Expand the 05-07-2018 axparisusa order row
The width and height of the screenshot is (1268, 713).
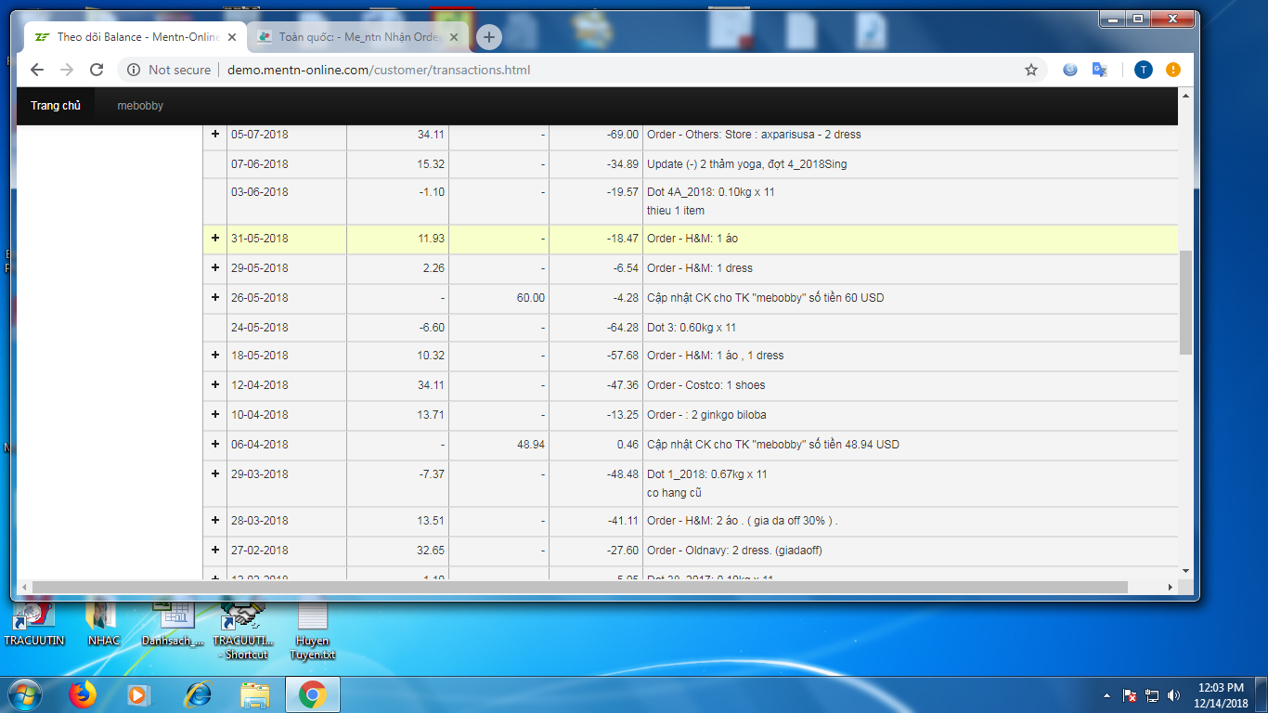click(215, 135)
